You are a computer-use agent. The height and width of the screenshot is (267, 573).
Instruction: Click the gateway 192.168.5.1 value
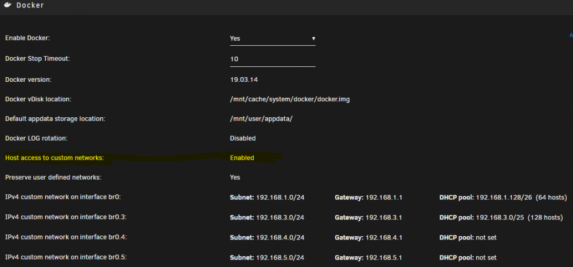click(x=384, y=258)
